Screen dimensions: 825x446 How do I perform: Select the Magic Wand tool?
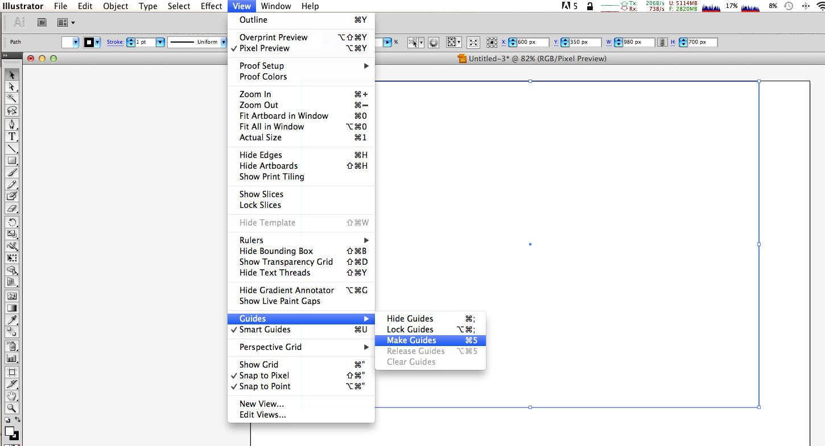point(12,98)
